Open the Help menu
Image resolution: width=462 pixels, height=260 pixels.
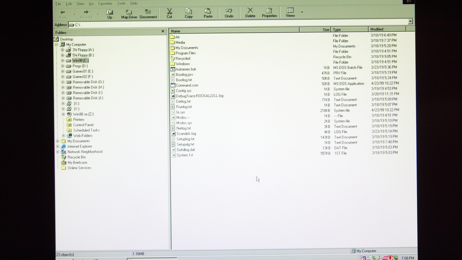point(134,3)
